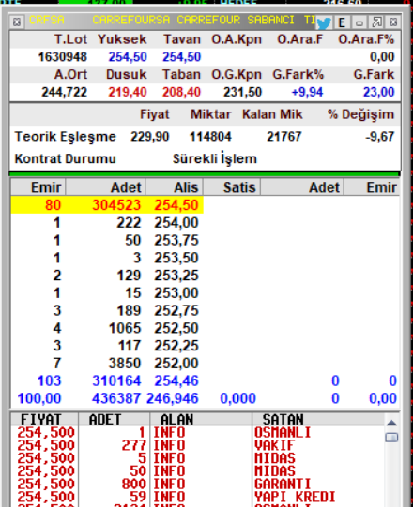Click the Sürekli İşlem contract status

215,158
